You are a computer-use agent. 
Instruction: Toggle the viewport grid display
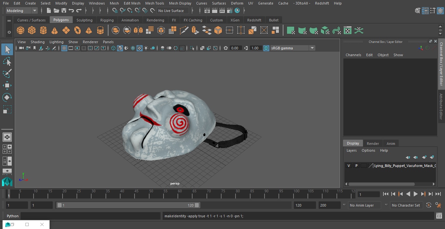[x=64, y=48]
